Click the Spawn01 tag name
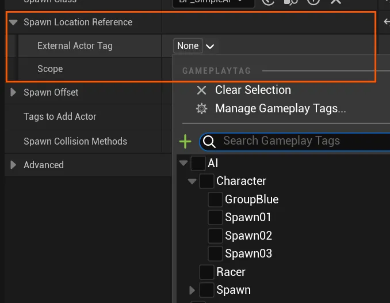The image size is (390, 303). tap(248, 217)
